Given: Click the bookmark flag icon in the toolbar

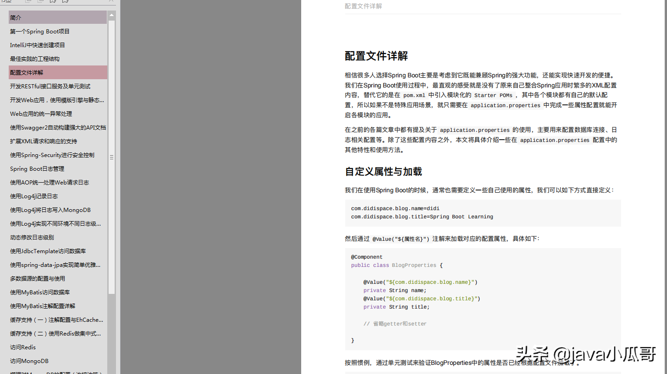Looking at the screenshot, I should click(52, 1).
